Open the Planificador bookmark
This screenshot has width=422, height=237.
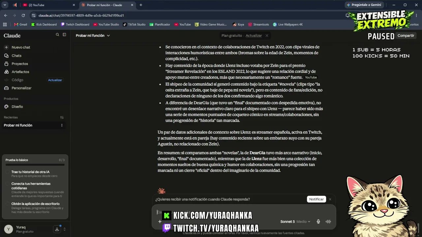tap(160, 24)
